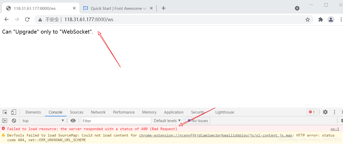Open DevTools settings gear

coord(325,112)
